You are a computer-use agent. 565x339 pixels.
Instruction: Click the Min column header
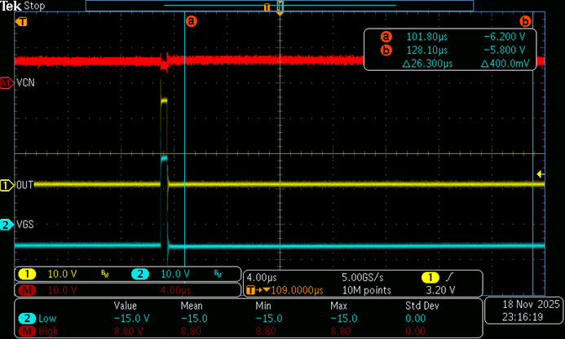263,306
